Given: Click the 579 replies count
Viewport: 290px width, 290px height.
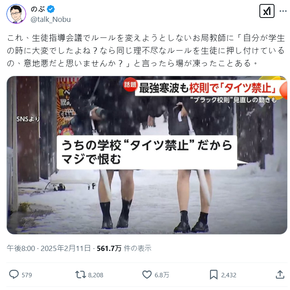Looking at the screenshot, I should (27, 275).
